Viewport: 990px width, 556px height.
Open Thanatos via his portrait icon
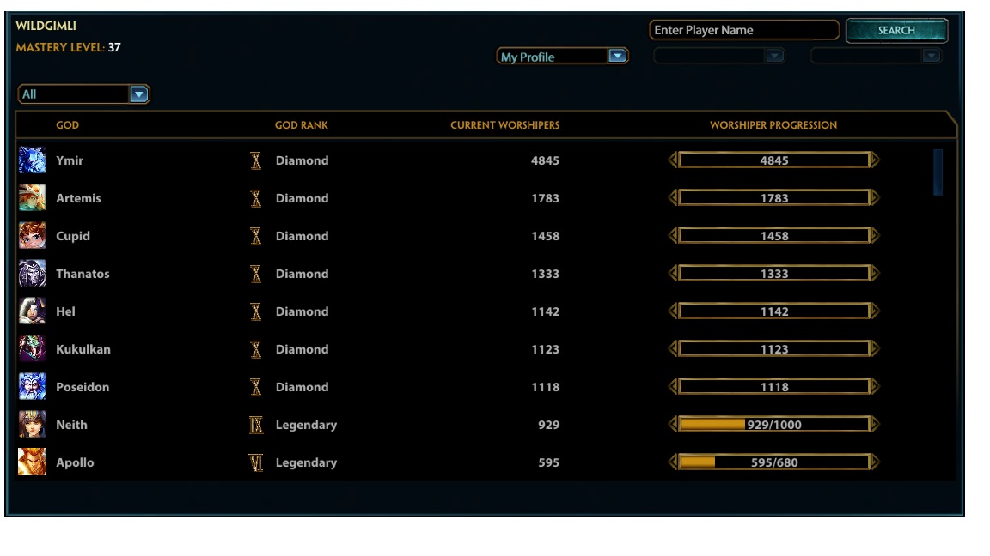[x=33, y=274]
